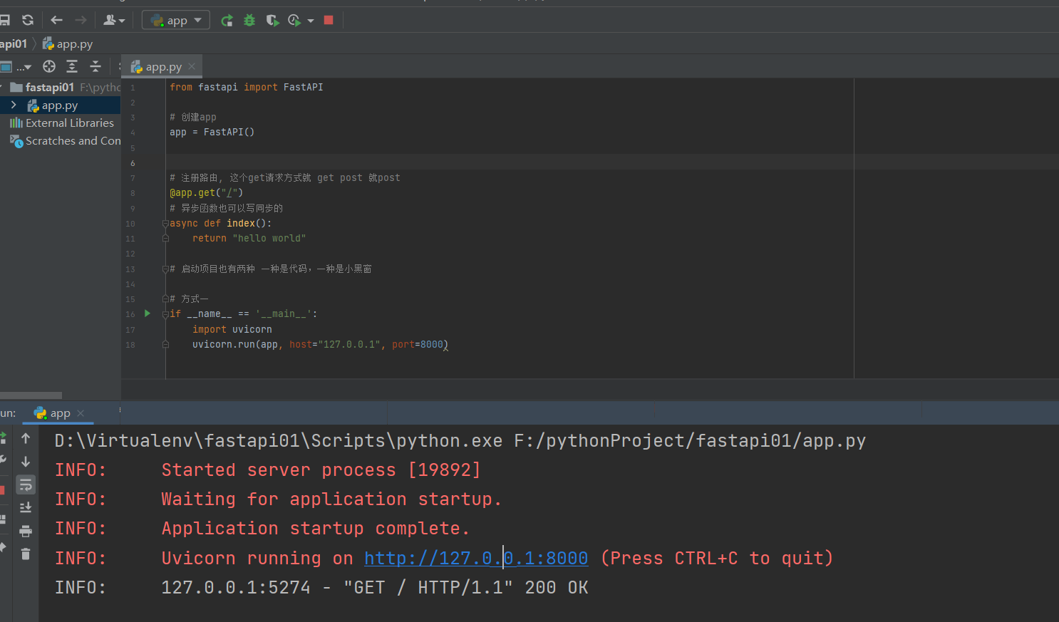Click the 'app = FastAPI()' code line
This screenshot has height=622, width=1059.
212,132
